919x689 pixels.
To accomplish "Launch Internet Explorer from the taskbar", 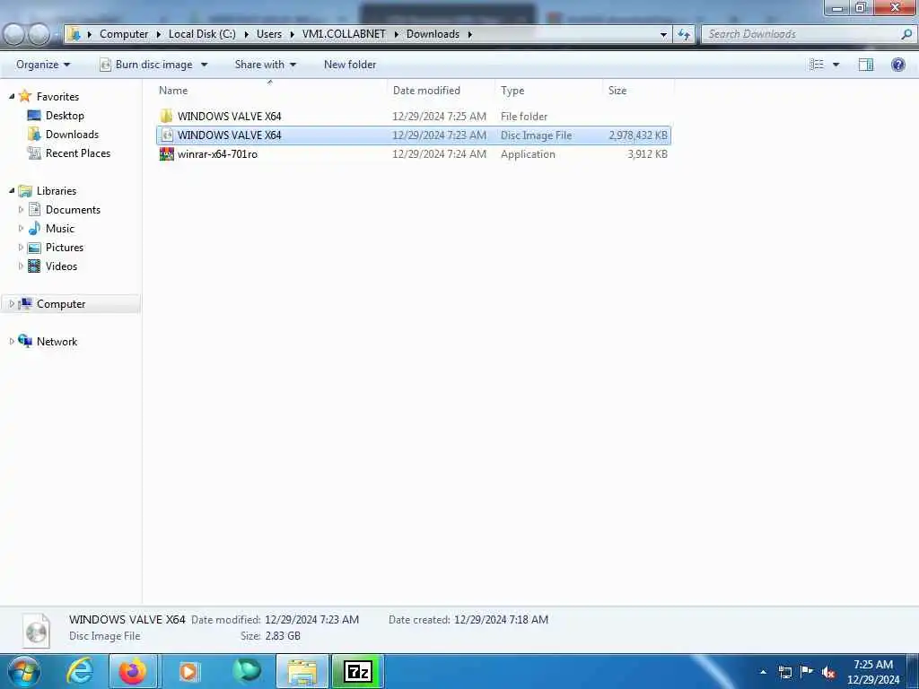I will click(79, 671).
